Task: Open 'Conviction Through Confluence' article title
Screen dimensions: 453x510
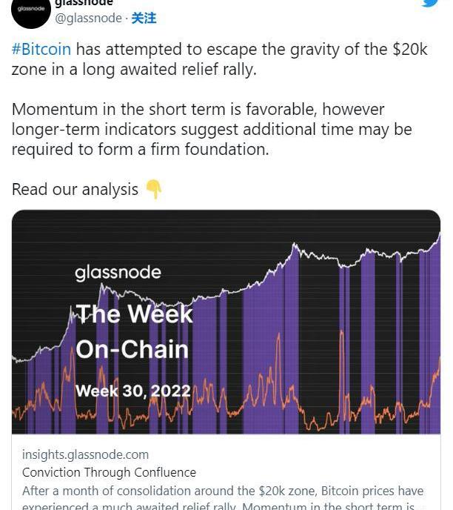Action: point(109,472)
